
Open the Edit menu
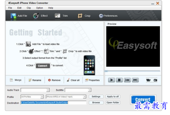[x=19, y=8]
